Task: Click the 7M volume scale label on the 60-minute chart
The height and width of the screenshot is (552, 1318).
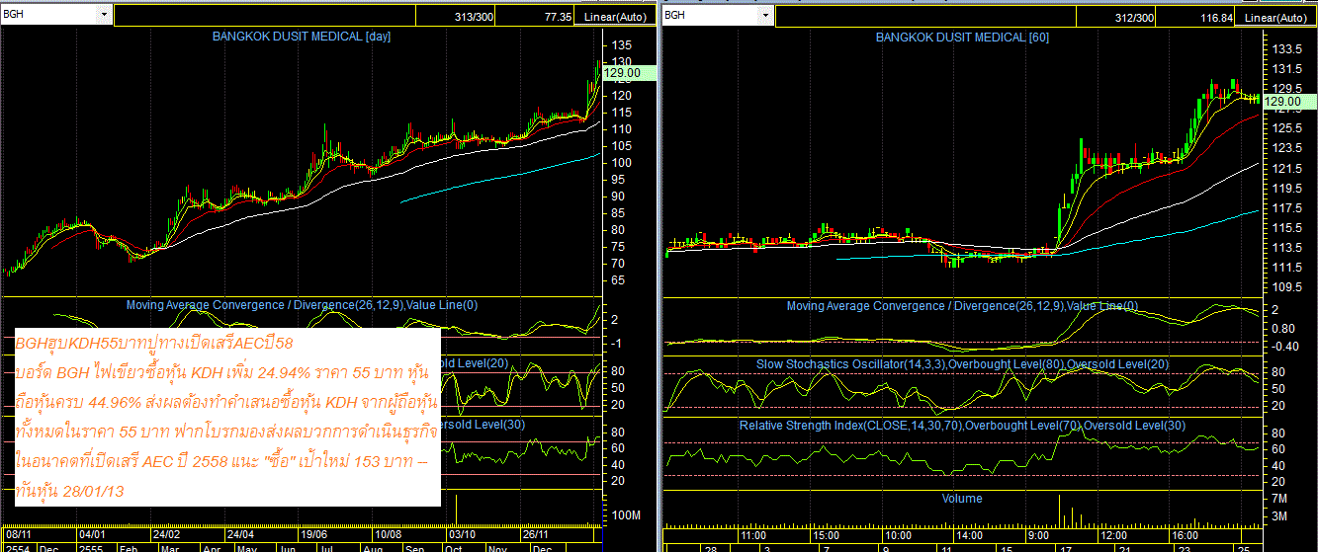Action: [1278, 500]
